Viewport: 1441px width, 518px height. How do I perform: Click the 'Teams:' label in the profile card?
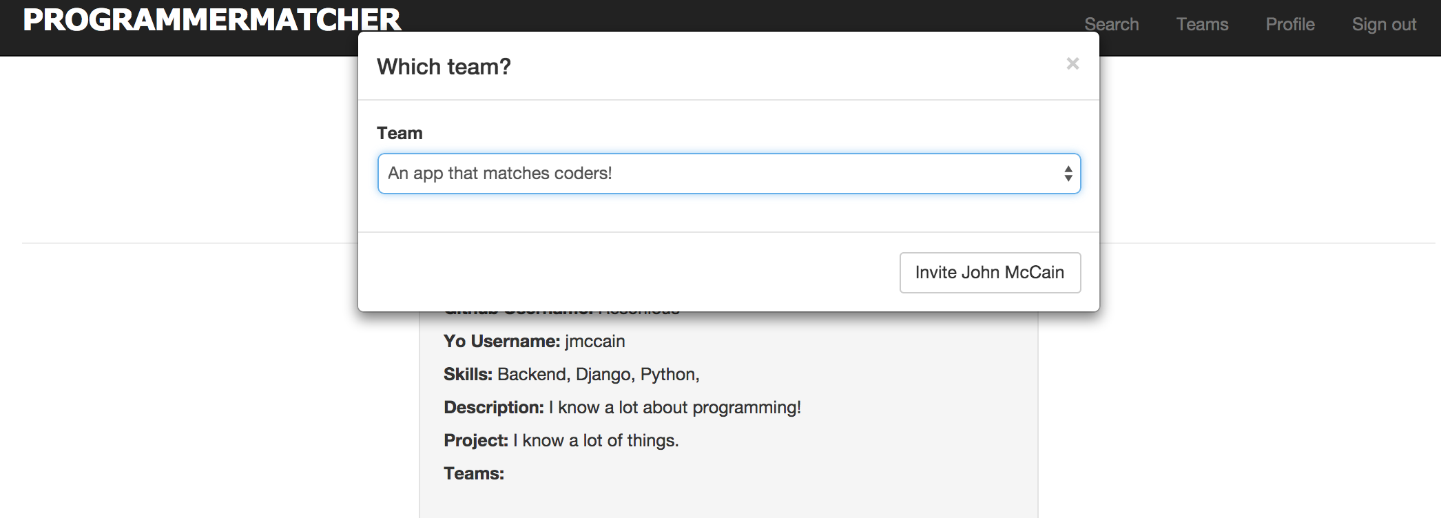(x=474, y=474)
